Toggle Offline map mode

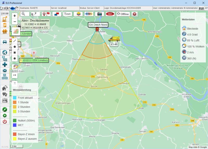123,14
